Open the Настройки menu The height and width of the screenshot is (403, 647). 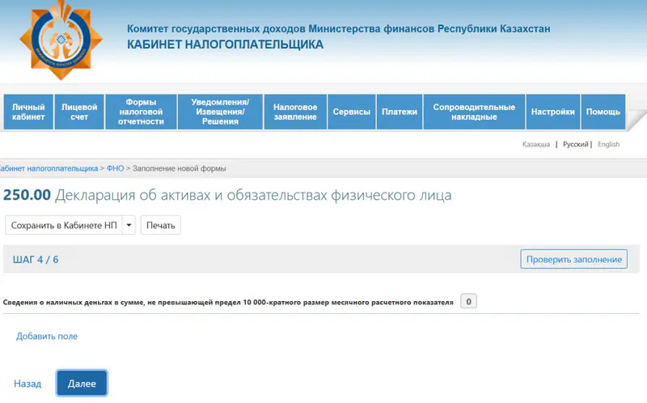coord(552,112)
